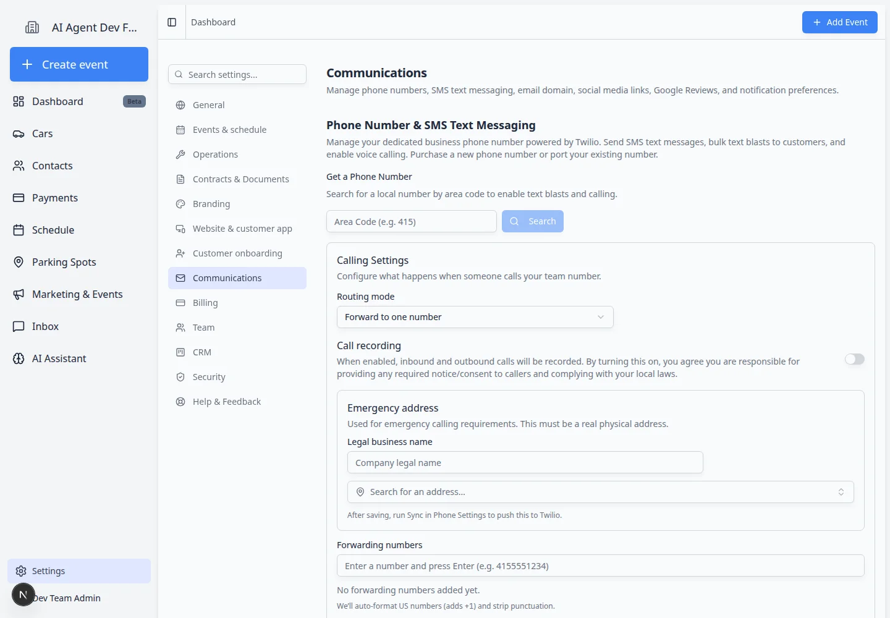
Task: Click the Dashboard grid icon in sidebar
Action: (19, 101)
